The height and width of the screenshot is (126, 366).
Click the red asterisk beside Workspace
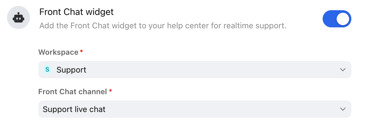click(81, 51)
